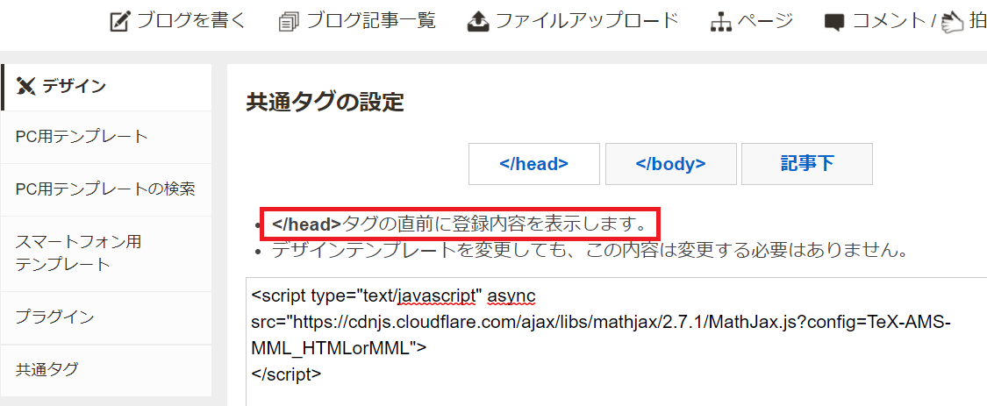The width and height of the screenshot is (987, 406).
Task: Go to the ページ menu label
Action: click(x=765, y=22)
